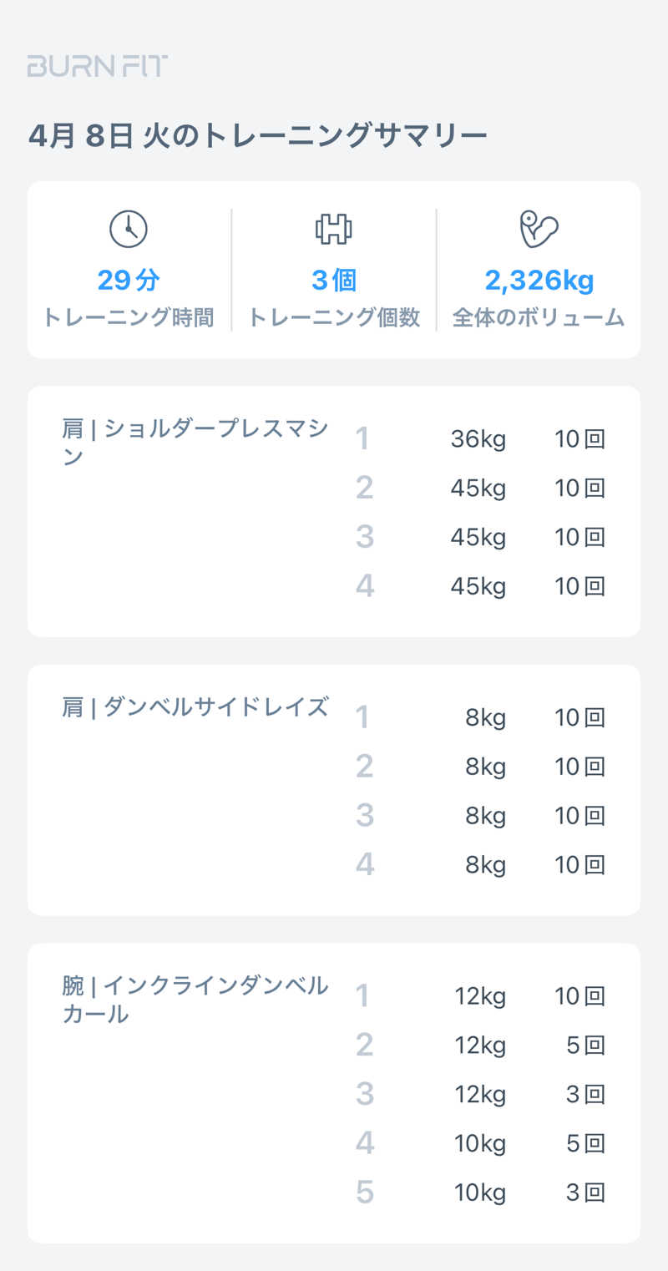The image size is (668, 1271).
Task: Select shoulder press set 1 weight 36kg
Action: click(x=478, y=439)
